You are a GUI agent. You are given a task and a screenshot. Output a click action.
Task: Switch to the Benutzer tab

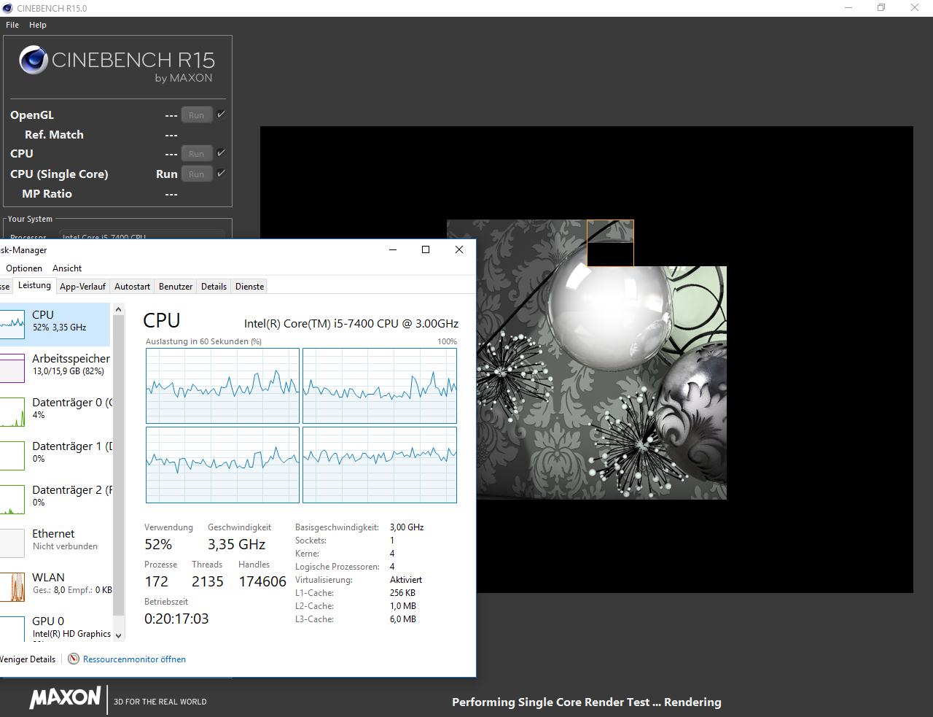176,287
